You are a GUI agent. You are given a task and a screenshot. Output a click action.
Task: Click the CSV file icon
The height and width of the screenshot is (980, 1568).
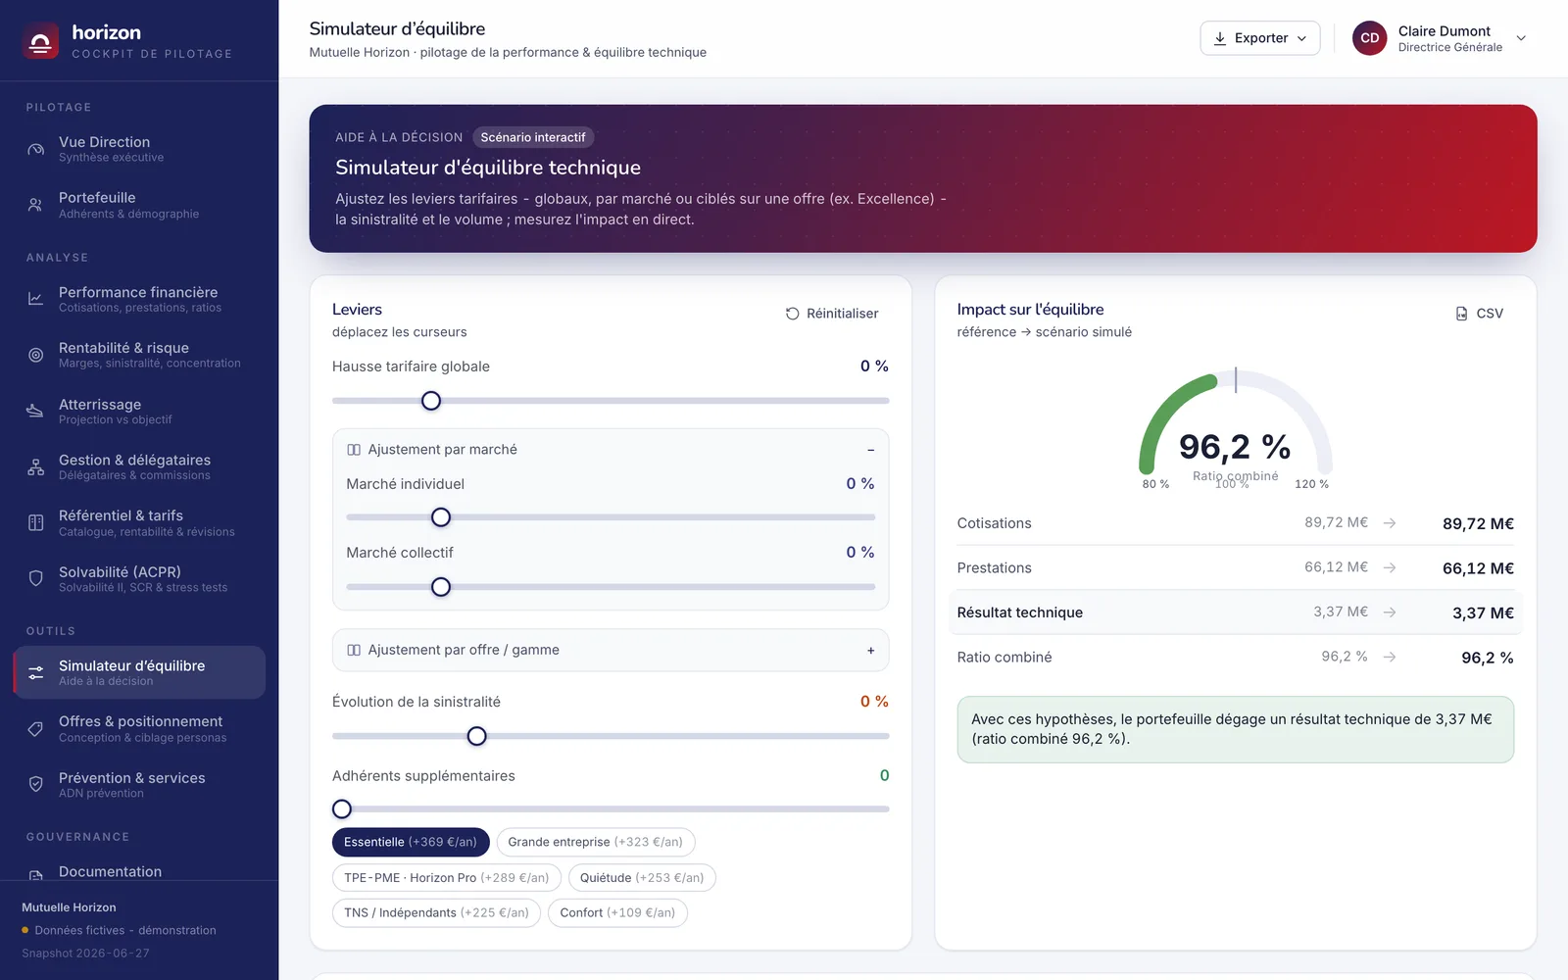point(1461,314)
